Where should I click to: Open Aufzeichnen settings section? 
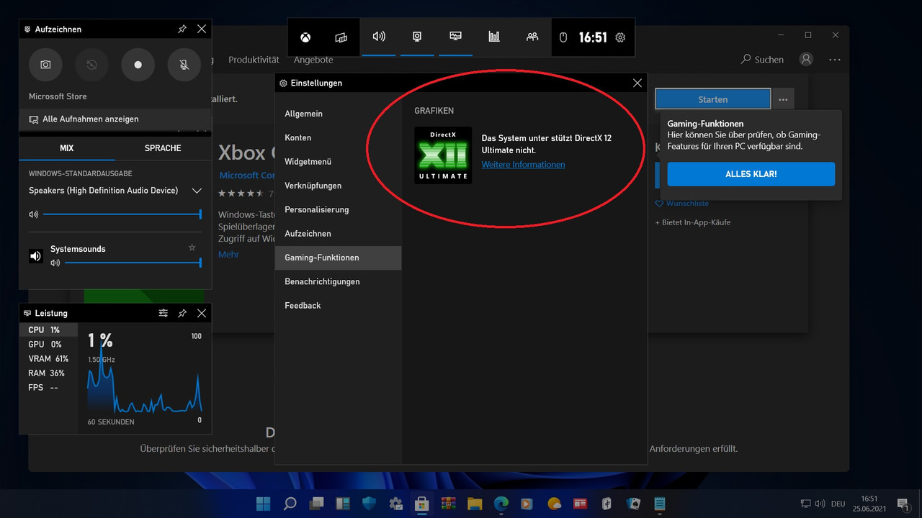(338, 234)
